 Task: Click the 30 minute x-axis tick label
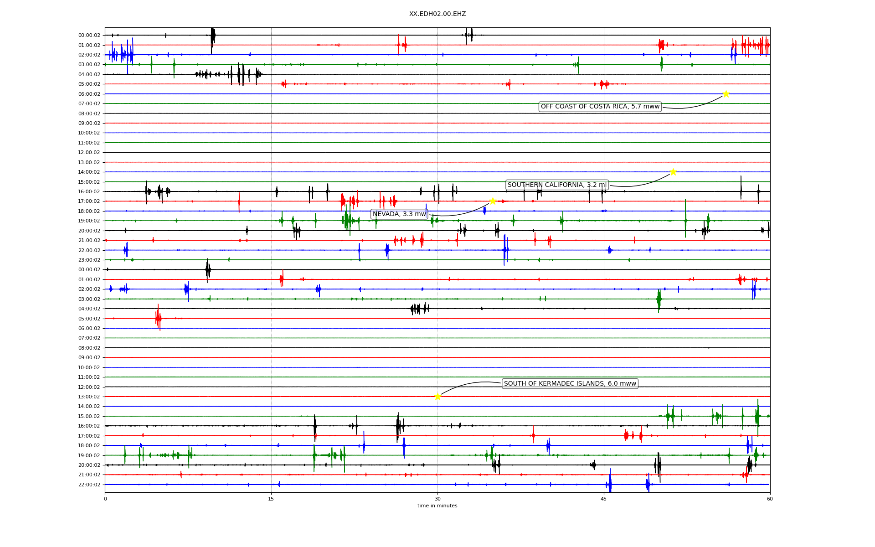click(437, 499)
